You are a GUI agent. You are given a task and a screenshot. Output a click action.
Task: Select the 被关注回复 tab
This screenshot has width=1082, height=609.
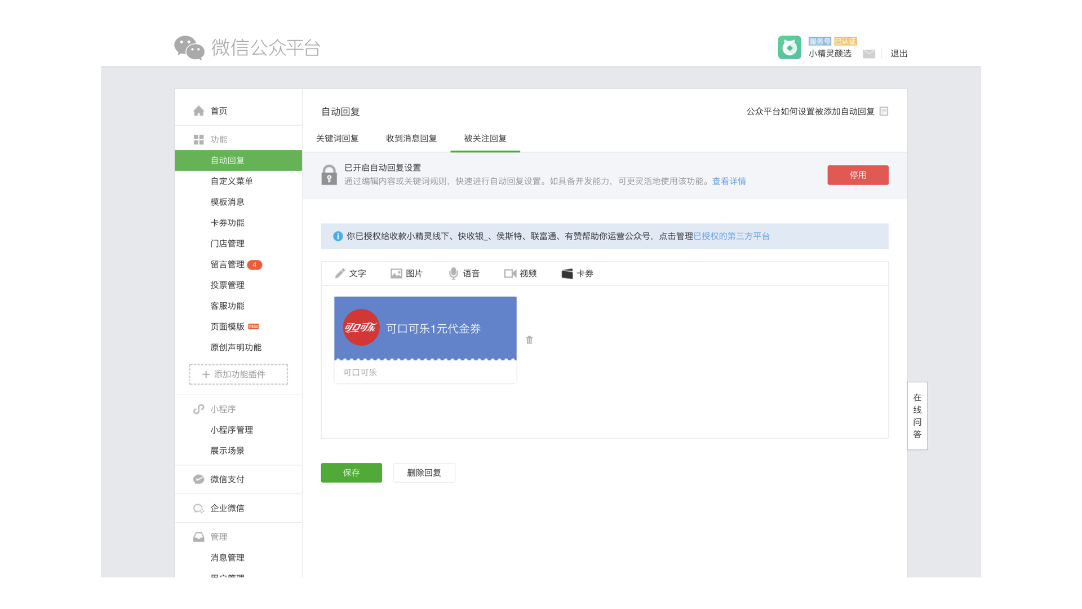(x=485, y=139)
